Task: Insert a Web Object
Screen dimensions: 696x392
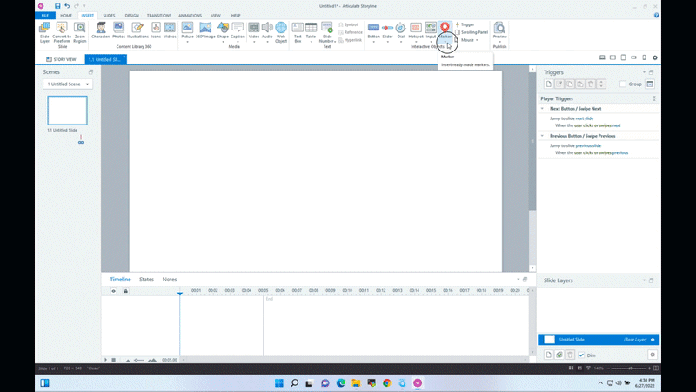Action: coord(281,31)
